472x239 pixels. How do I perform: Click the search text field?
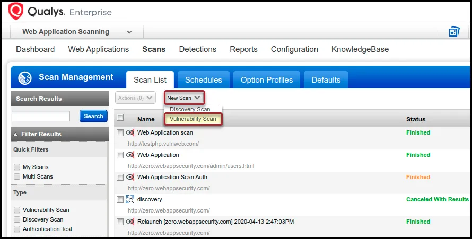point(41,116)
